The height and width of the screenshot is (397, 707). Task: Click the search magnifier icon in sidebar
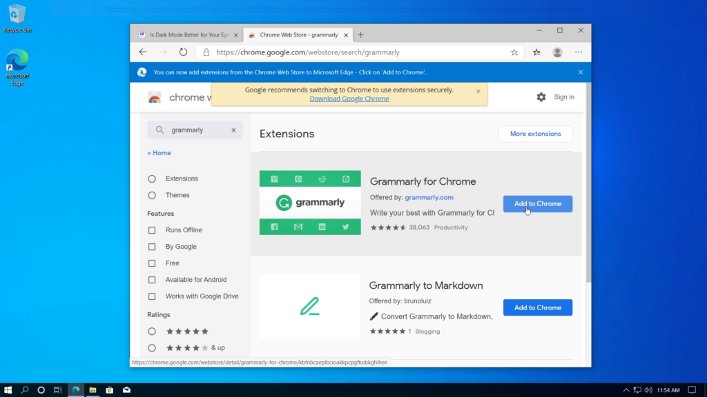tap(159, 130)
